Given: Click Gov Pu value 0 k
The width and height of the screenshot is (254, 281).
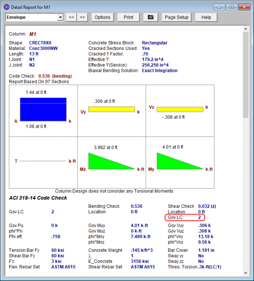Looking at the screenshot, I should tap(55, 226).
